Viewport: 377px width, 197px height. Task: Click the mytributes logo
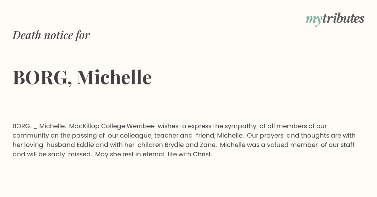coord(335,19)
